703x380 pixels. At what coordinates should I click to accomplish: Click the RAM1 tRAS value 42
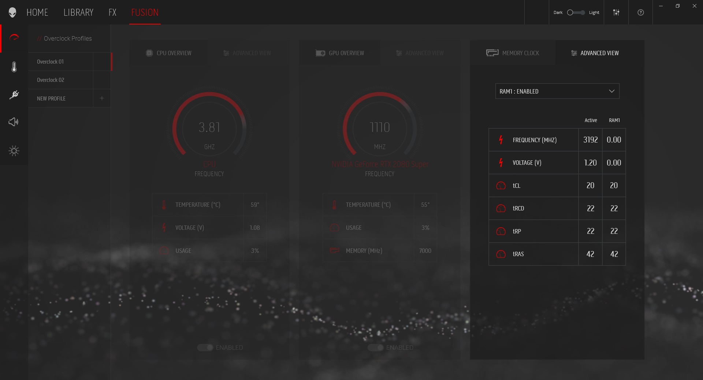614,254
